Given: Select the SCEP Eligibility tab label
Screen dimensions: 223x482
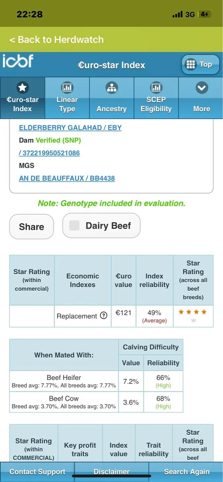Looking at the screenshot, I should [x=156, y=104].
